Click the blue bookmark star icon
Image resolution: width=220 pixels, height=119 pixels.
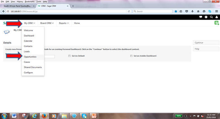[176, 11]
